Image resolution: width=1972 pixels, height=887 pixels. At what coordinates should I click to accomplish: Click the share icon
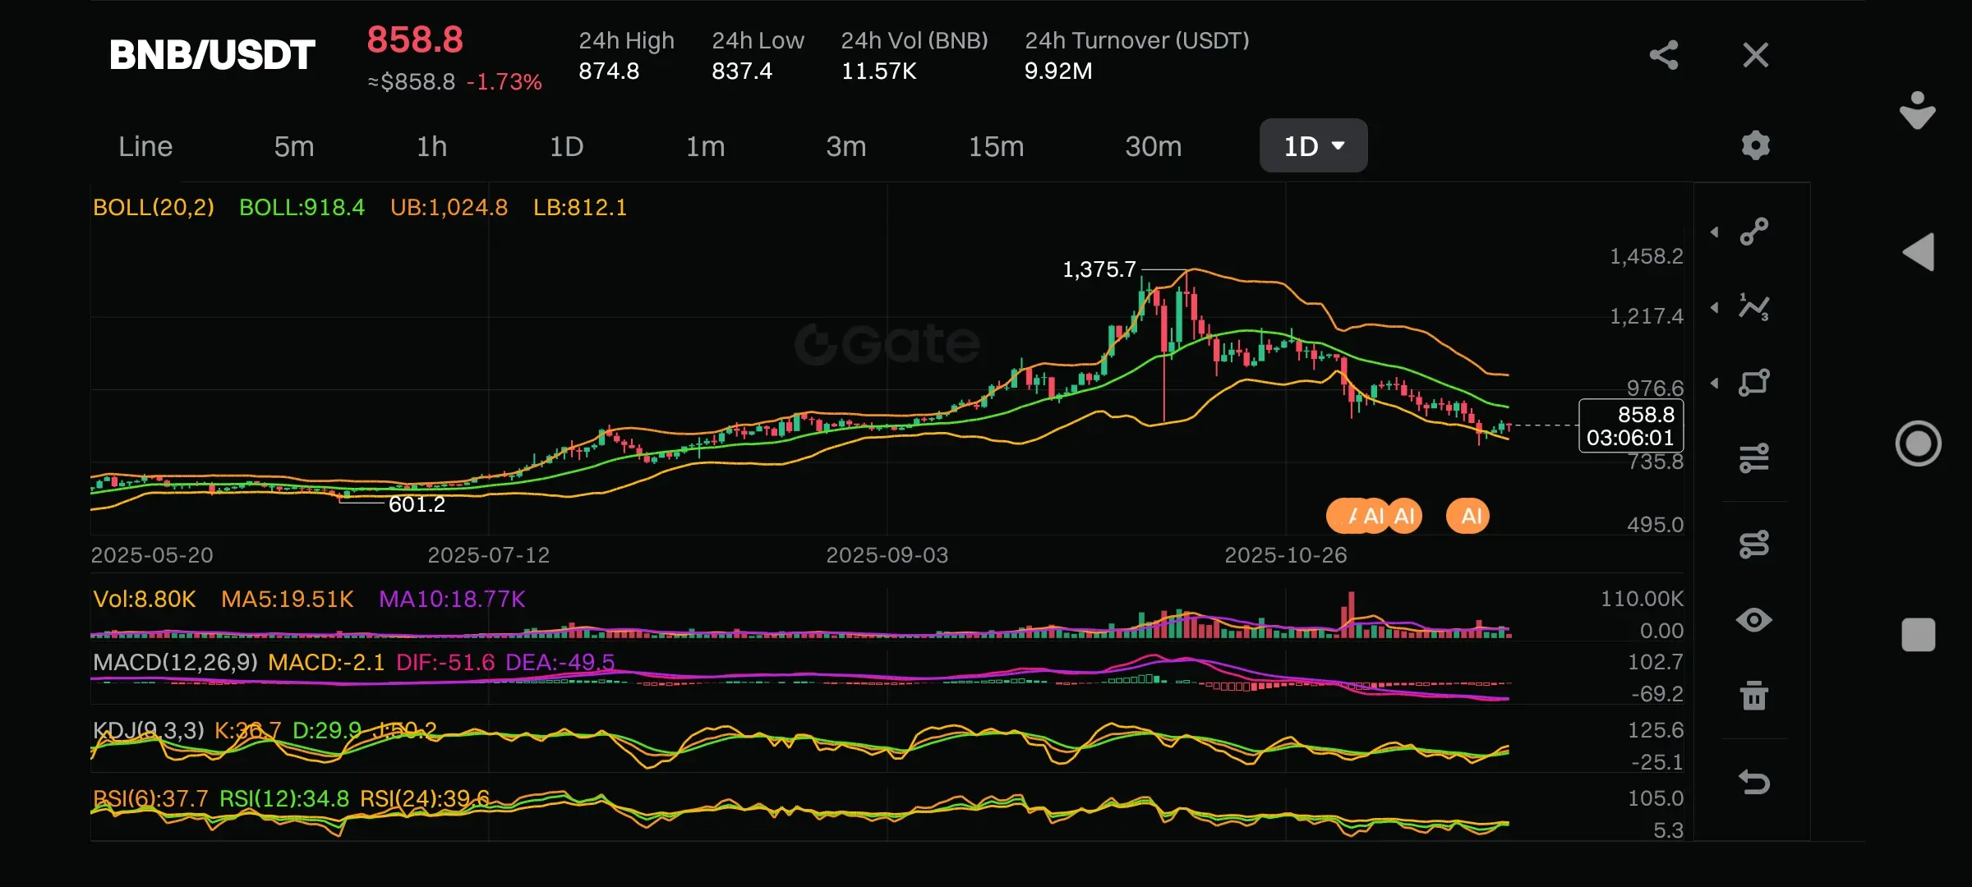[1663, 55]
